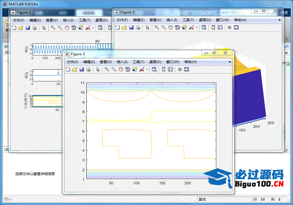Select Rotate 3D tool in Figure 3

tap(127, 70)
